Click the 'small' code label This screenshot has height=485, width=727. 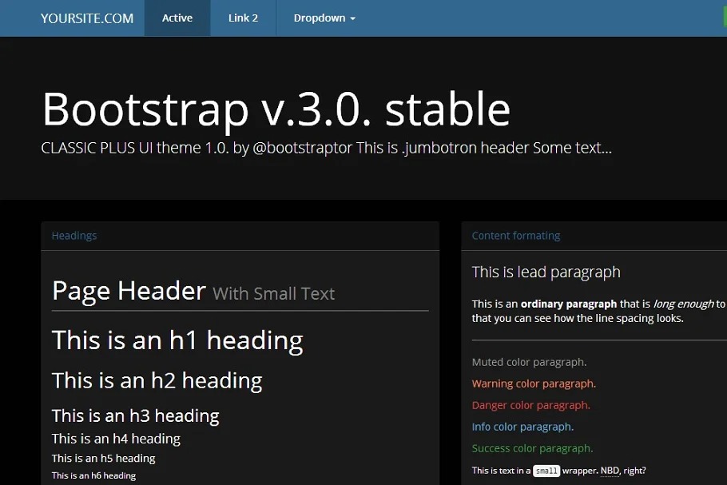click(546, 471)
